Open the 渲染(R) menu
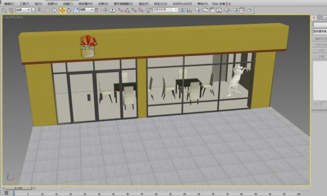 coord(144,4)
